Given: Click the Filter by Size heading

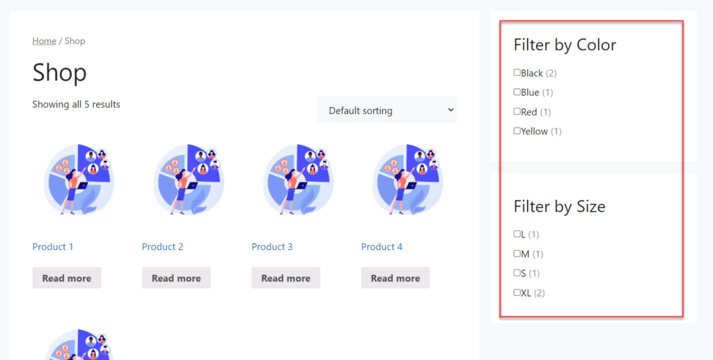Looking at the screenshot, I should 559,206.
